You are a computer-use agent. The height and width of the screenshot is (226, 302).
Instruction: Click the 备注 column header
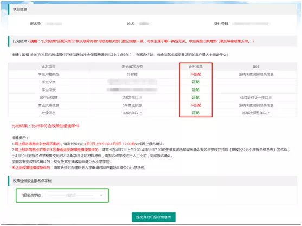point(256,67)
